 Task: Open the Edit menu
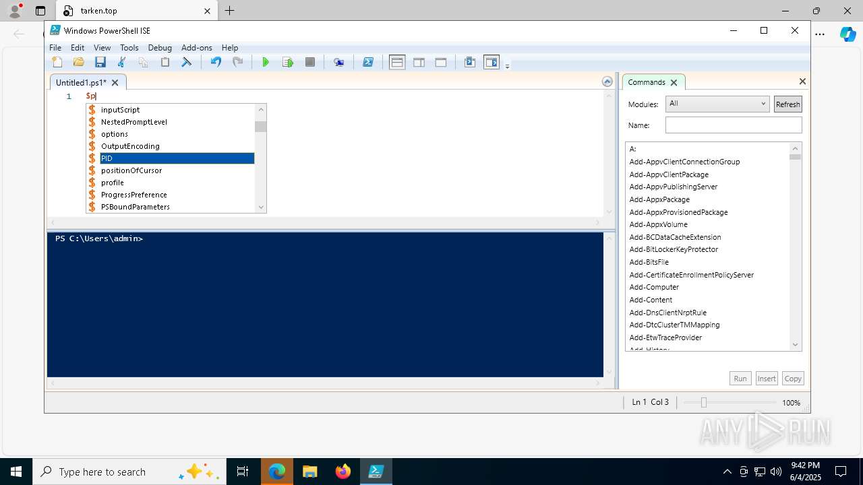pos(78,48)
